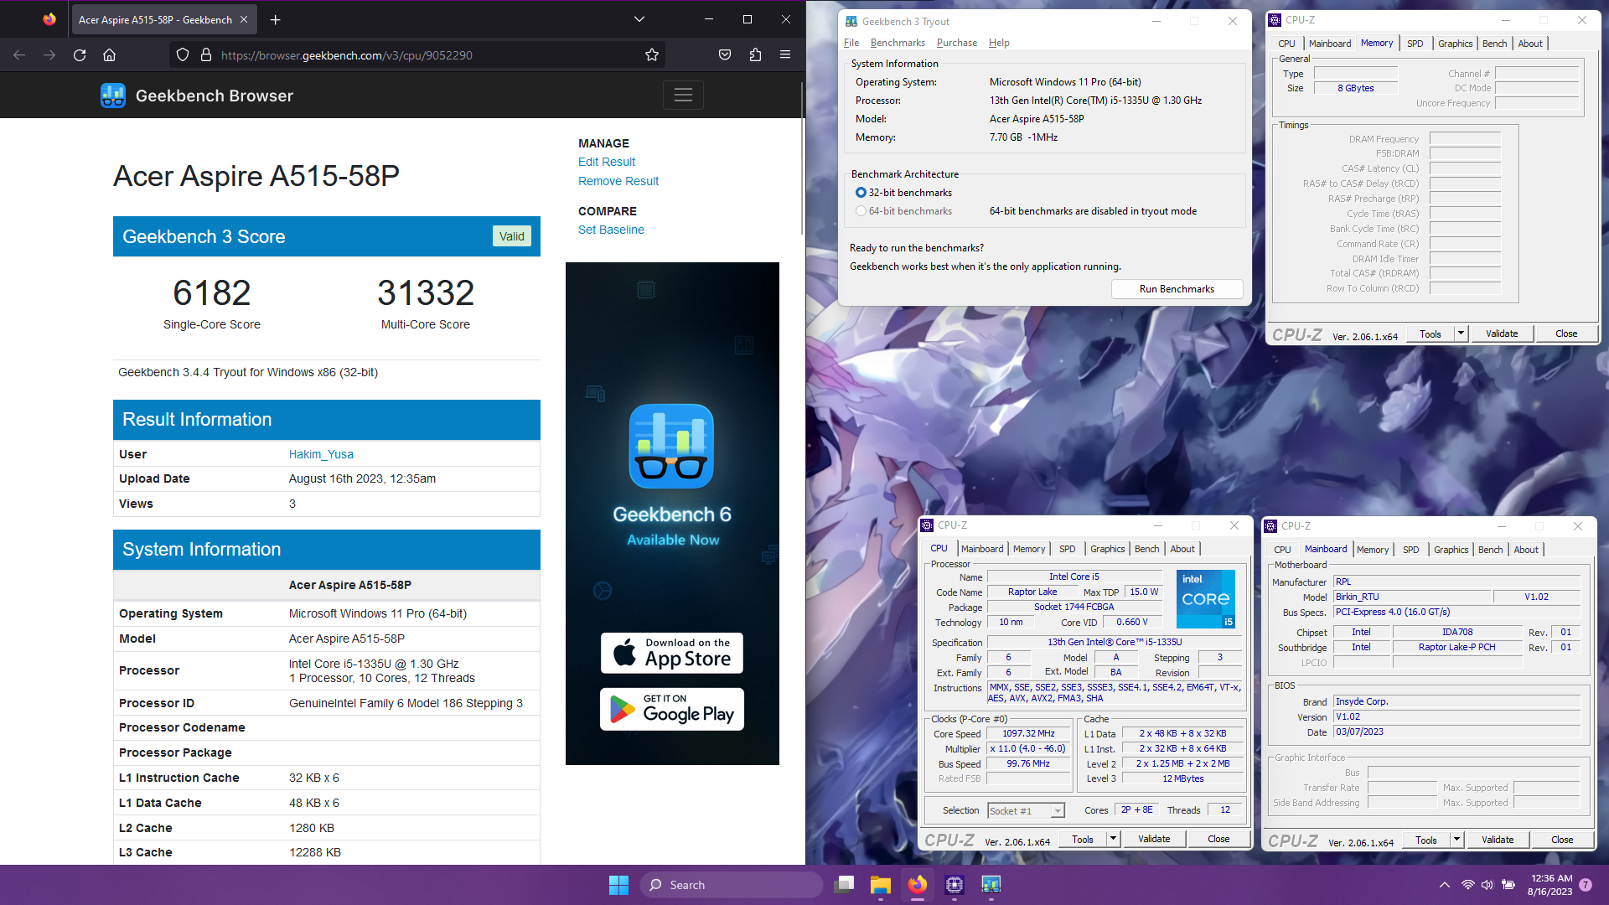Click the CPU-Z taskbar icon

coord(955,885)
